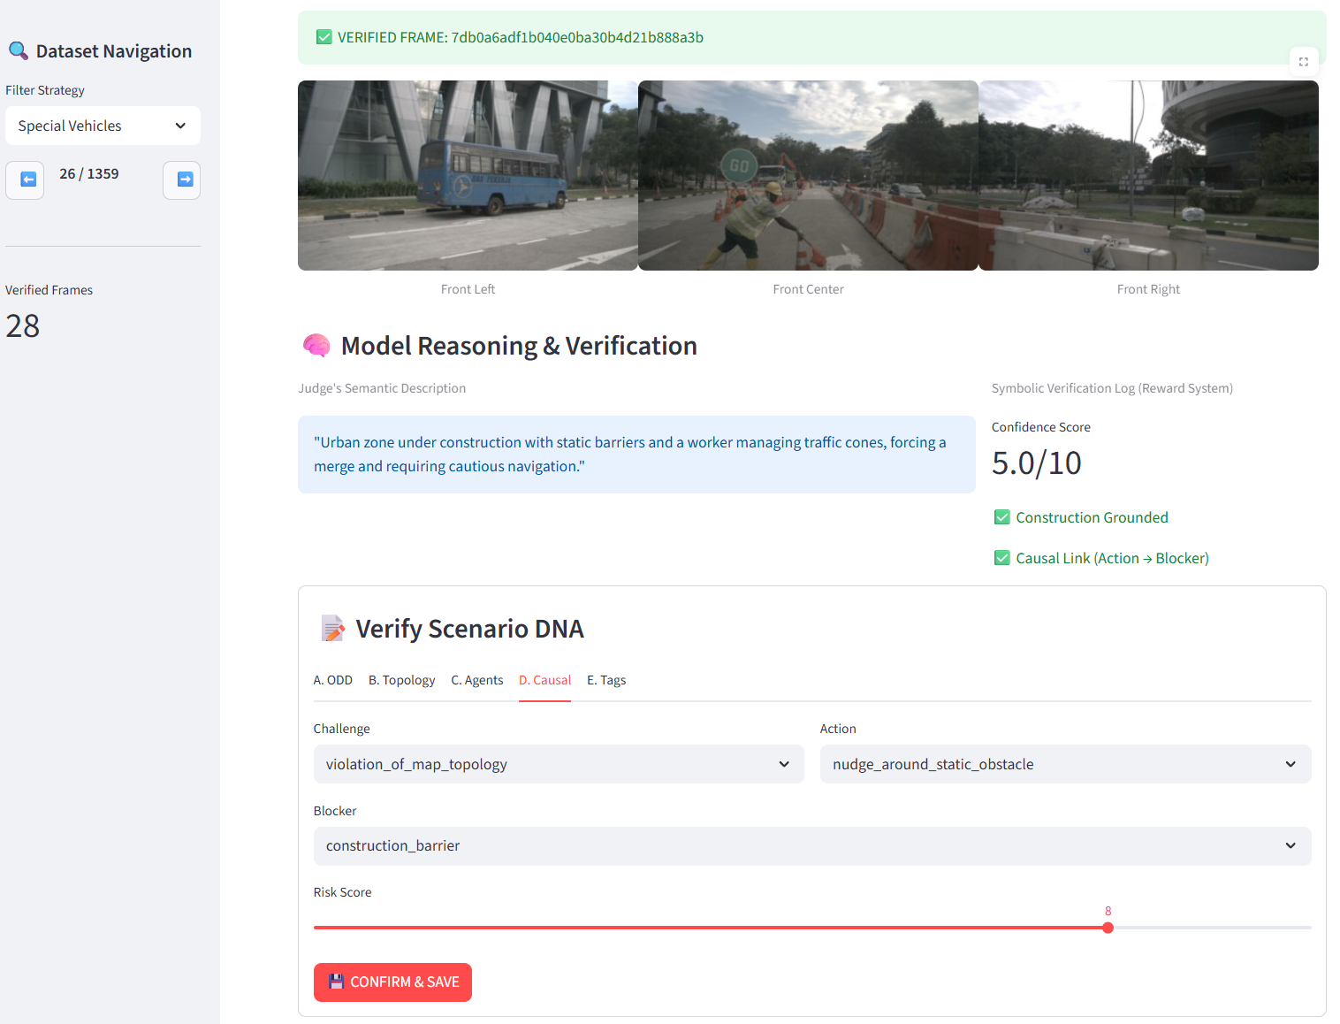Image resolution: width=1340 pixels, height=1024 pixels.
Task: Expand the Challenge dropdown
Action: [558, 764]
